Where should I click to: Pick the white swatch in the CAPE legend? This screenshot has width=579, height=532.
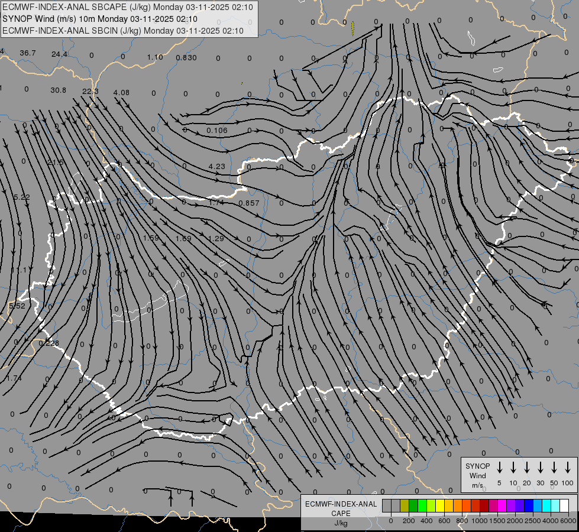coord(564,505)
